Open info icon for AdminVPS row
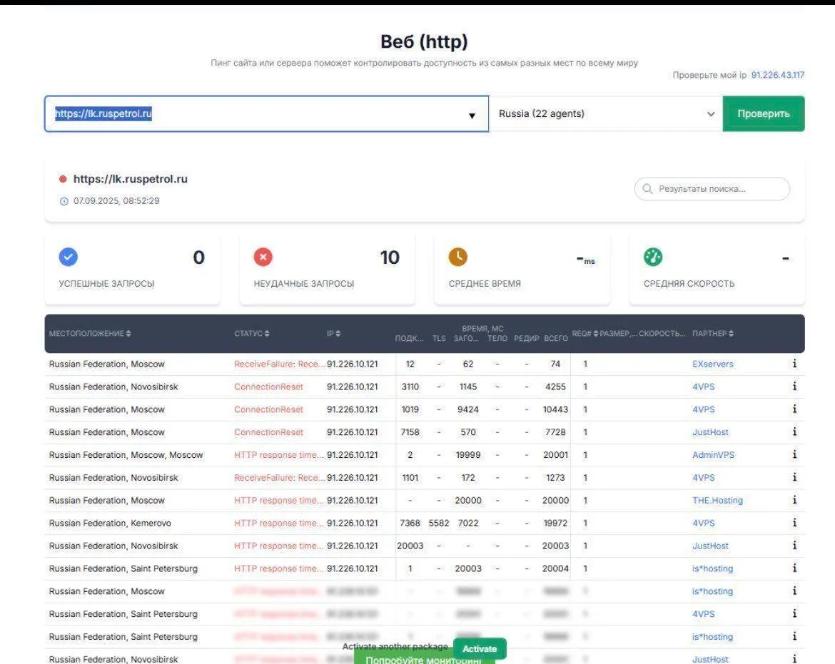 (794, 455)
